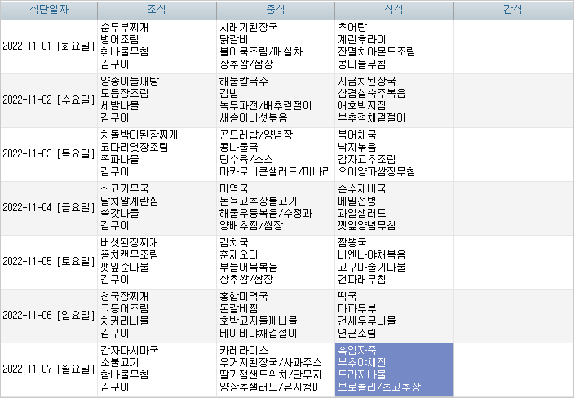Viewport: 575px width, 398px height.
Task: Click the empty 간식 cell for 2022-11-06
Action: 512,315
